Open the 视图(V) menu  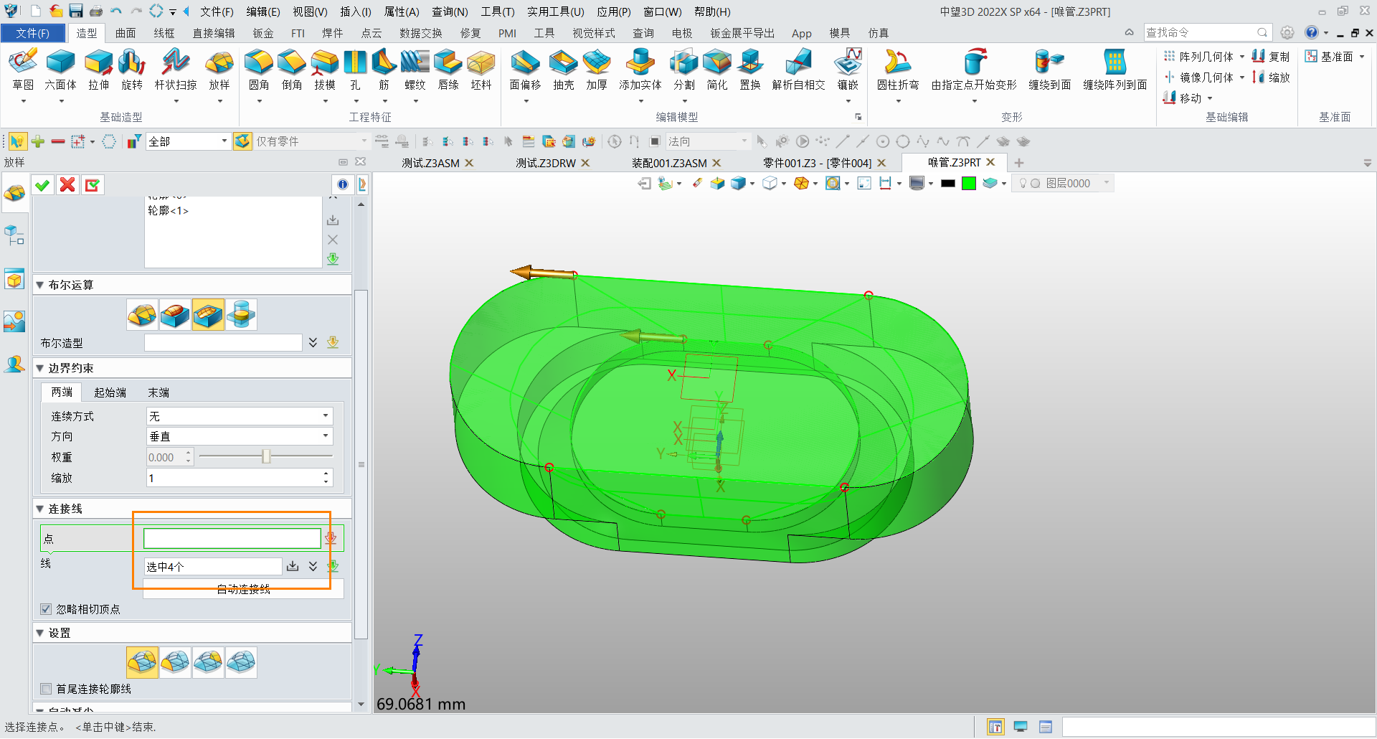[310, 11]
